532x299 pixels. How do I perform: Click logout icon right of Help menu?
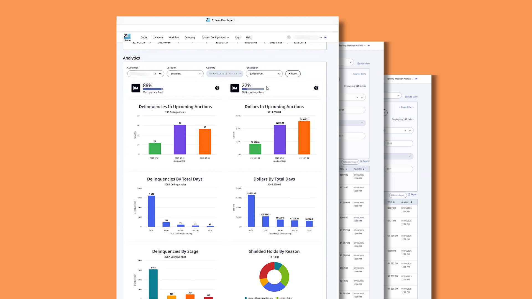click(x=326, y=37)
